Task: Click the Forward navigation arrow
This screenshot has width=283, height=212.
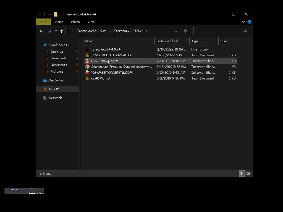Action: (x=49, y=31)
